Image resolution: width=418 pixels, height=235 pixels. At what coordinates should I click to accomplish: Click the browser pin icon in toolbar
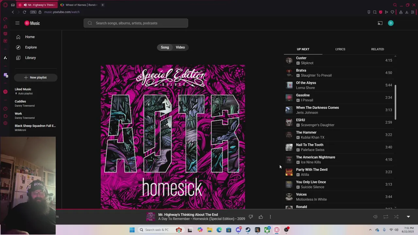coord(369,12)
